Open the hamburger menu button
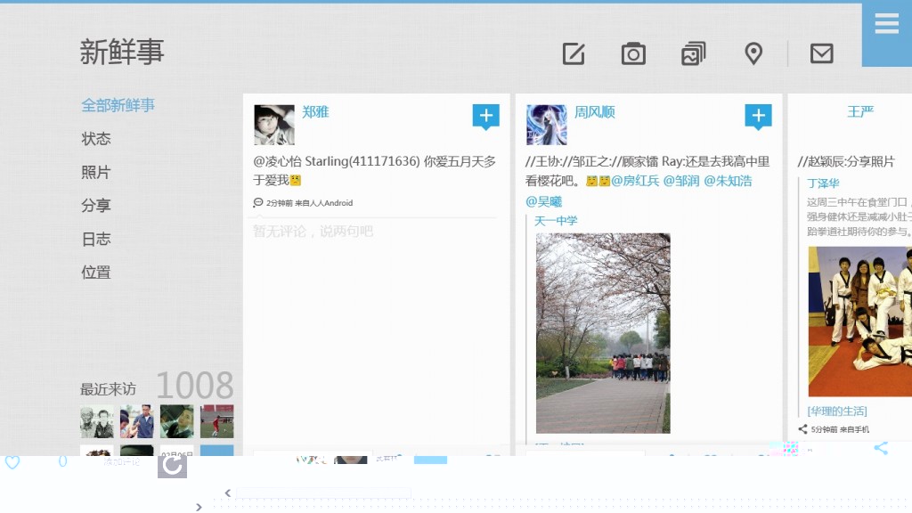Screen dimensions: 912x513 point(886,24)
